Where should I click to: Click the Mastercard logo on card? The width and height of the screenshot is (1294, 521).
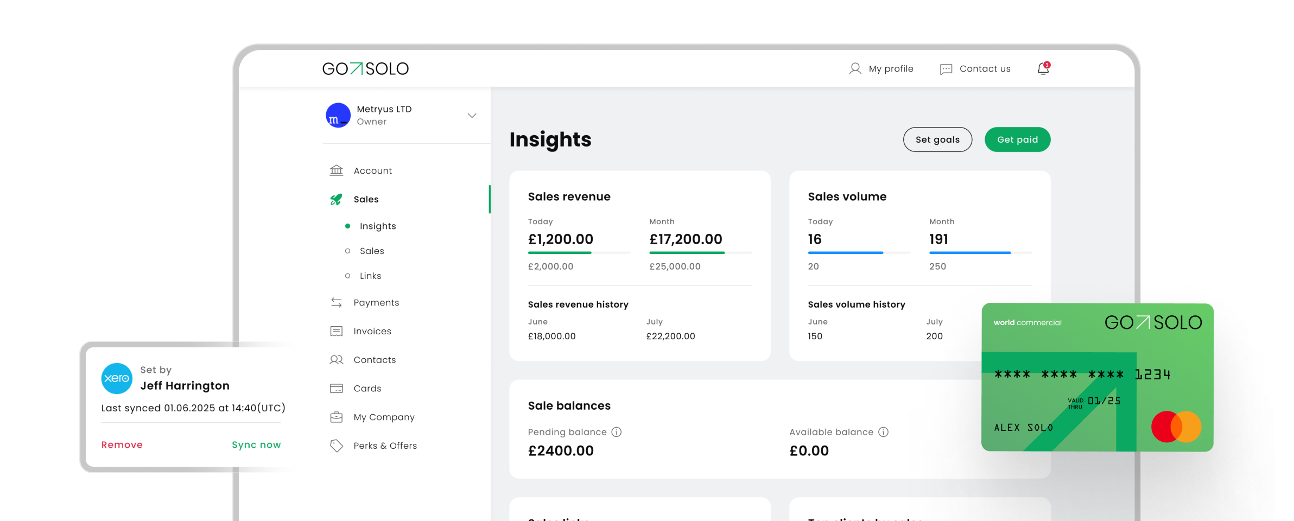[1176, 427]
